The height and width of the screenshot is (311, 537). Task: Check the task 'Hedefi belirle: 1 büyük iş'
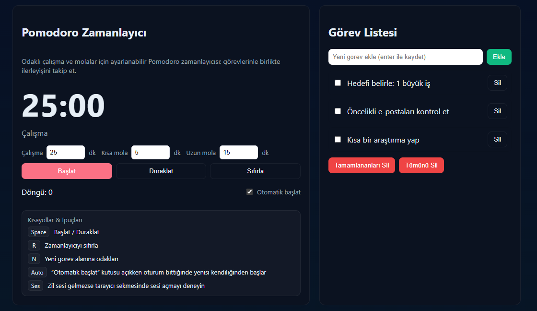coord(338,83)
